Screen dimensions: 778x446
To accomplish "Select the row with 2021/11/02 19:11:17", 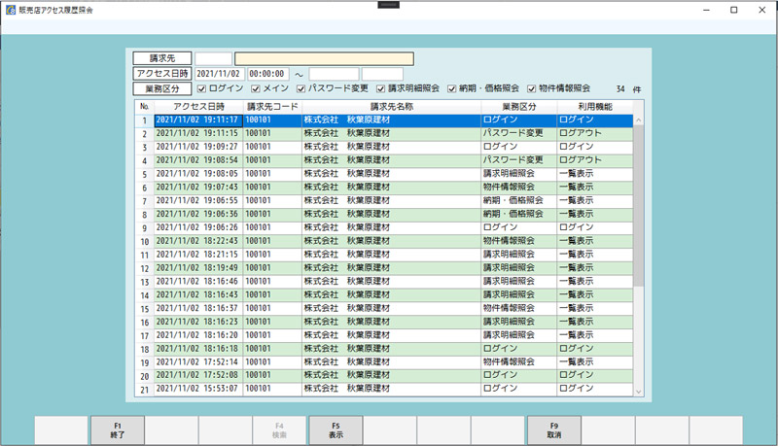I will click(x=384, y=120).
